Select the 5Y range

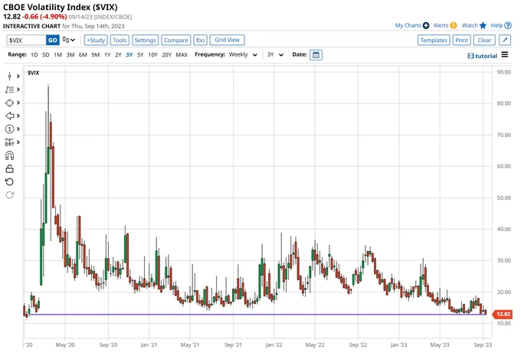[140, 55]
